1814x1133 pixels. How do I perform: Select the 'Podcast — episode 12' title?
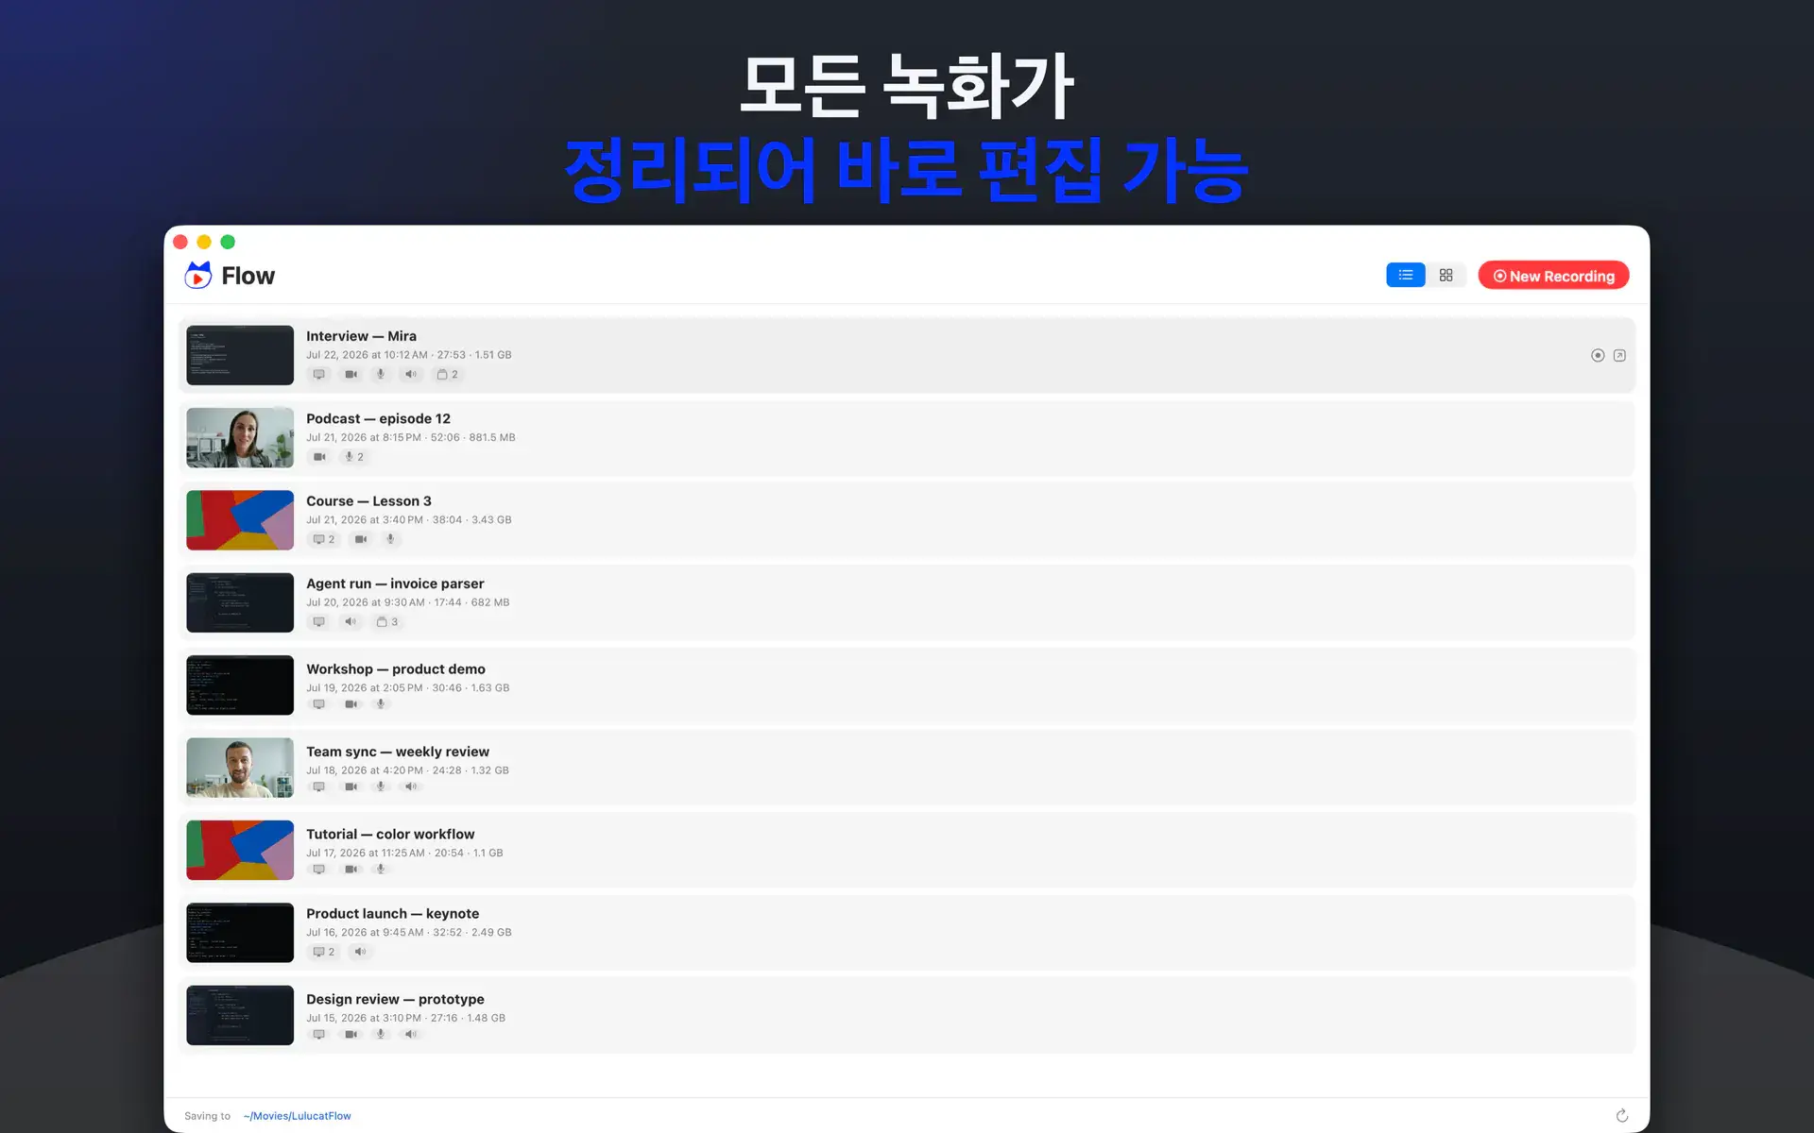click(378, 418)
